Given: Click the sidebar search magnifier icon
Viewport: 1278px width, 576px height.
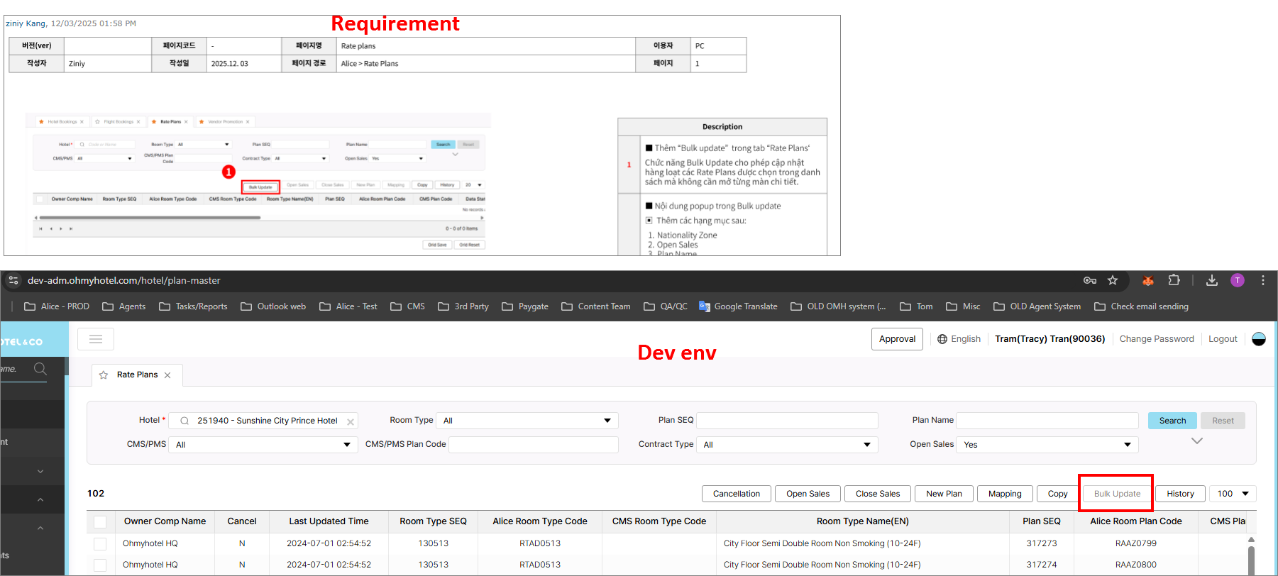Looking at the screenshot, I should click(x=40, y=369).
